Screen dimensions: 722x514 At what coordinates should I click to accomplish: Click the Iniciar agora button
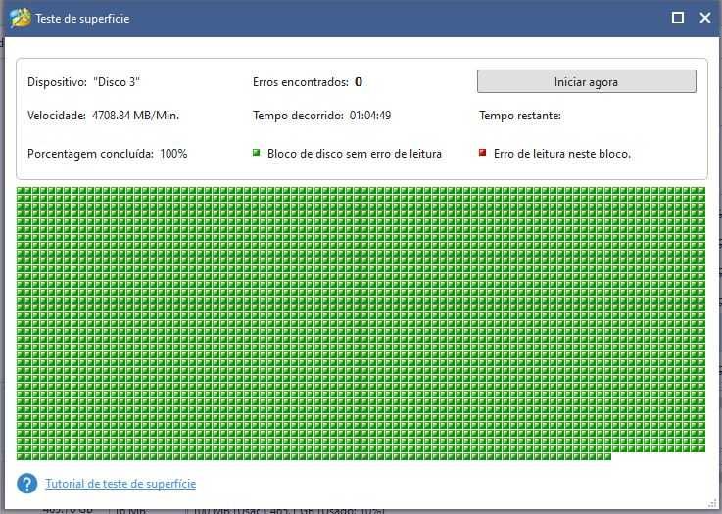586,81
